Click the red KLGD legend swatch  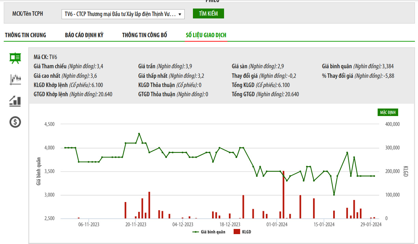pyautogui.click(x=237, y=232)
